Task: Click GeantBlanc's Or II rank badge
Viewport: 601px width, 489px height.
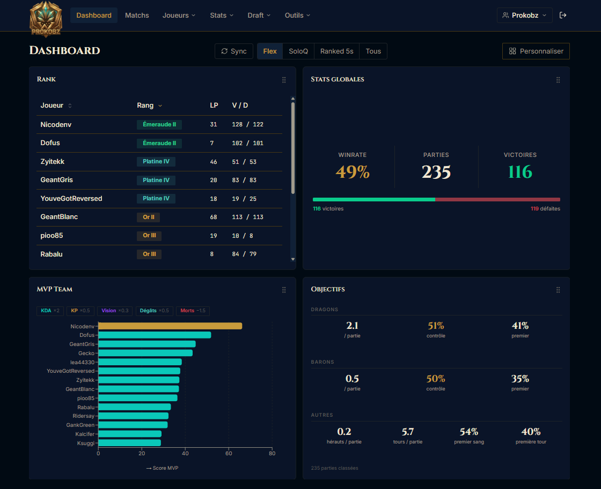Action: coord(148,217)
